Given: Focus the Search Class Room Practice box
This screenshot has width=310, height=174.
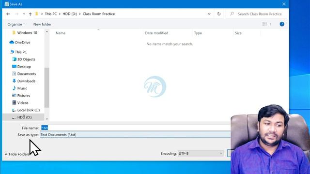Looking at the screenshot, I should point(257,14).
